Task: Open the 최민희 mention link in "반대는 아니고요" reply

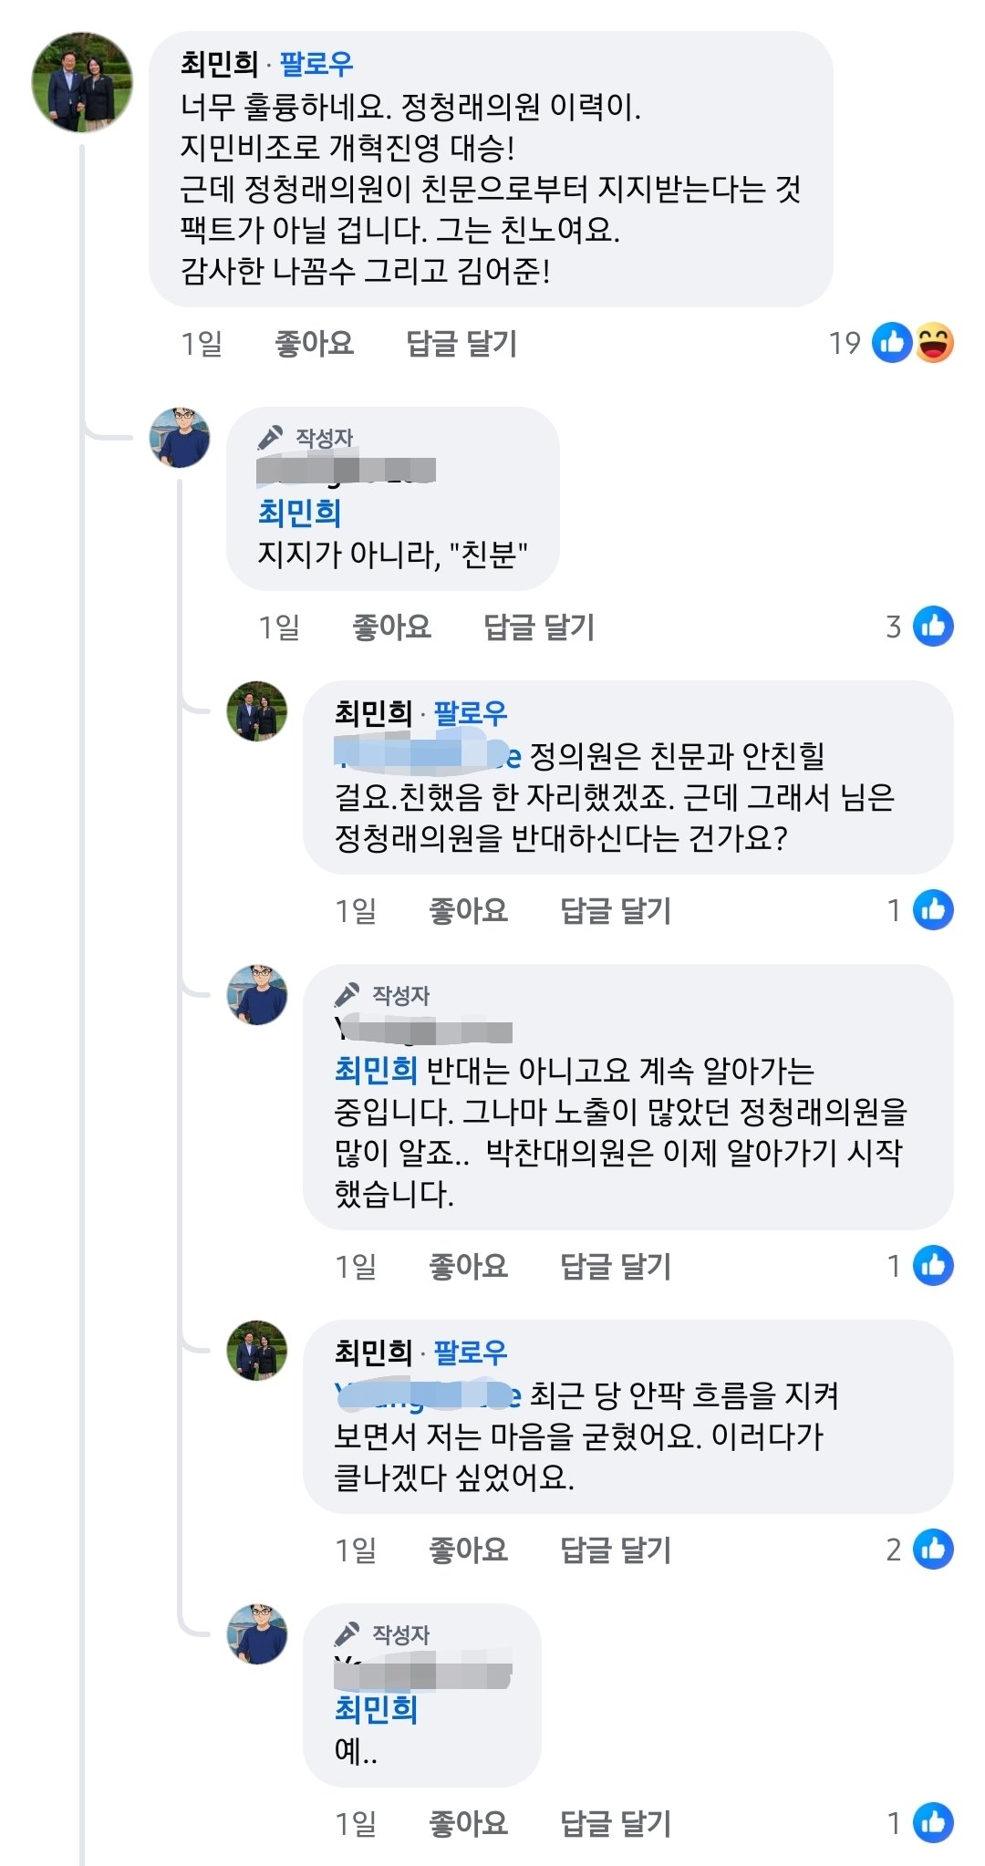Action: tap(376, 1069)
